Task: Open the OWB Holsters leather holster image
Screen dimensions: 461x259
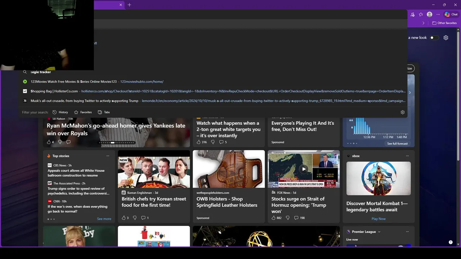Action: 229,169
